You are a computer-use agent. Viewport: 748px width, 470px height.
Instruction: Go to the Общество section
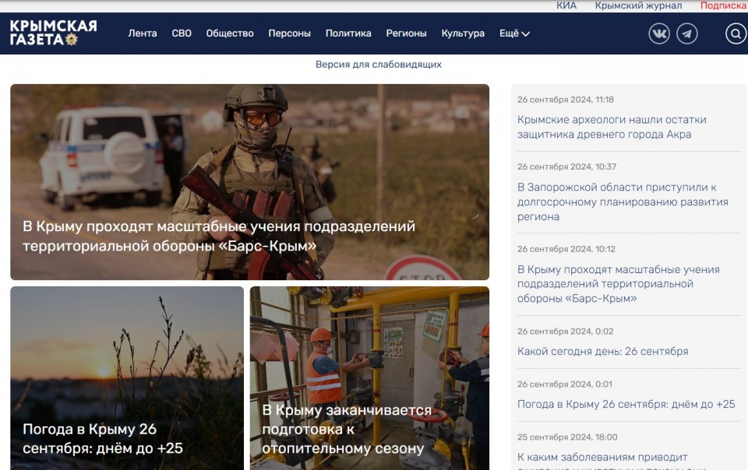[230, 33]
